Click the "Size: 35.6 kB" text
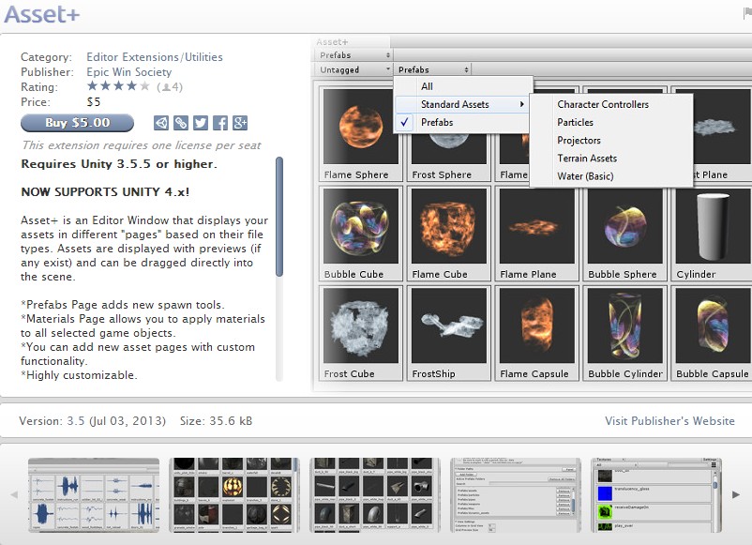 click(216, 421)
